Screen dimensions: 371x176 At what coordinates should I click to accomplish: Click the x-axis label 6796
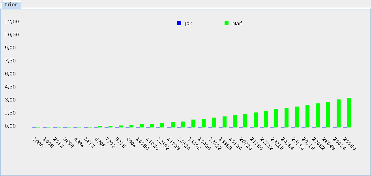click(99, 142)
